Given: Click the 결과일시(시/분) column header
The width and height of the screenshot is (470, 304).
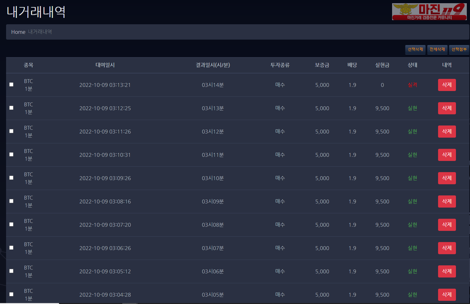Looking at the screenshot, I should point(213,65).
